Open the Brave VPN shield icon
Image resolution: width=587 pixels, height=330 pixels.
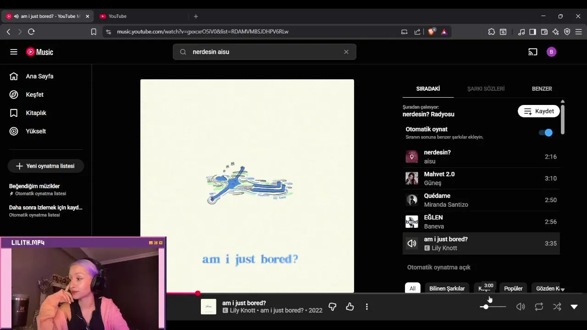pos(567,32)
